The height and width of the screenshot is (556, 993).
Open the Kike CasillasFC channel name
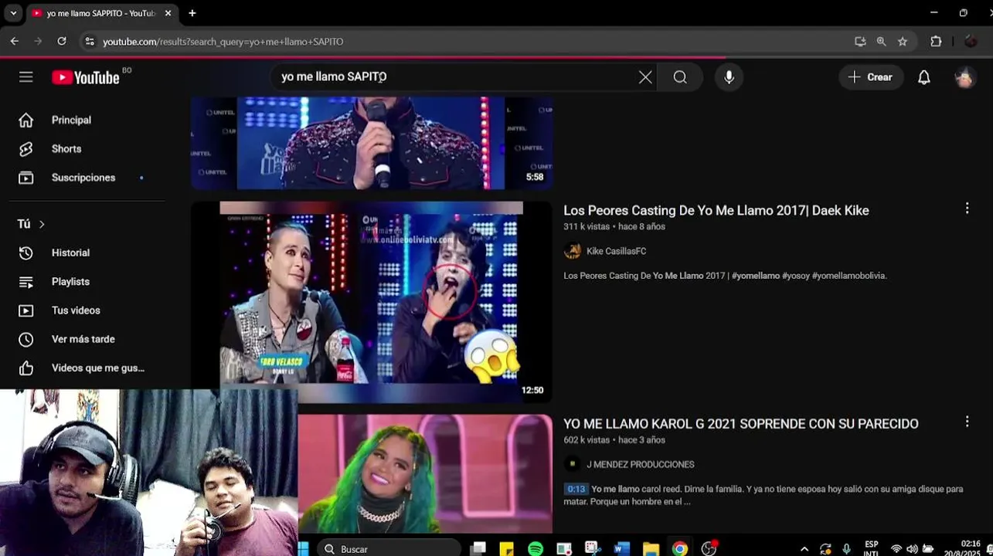pos(616,251)
